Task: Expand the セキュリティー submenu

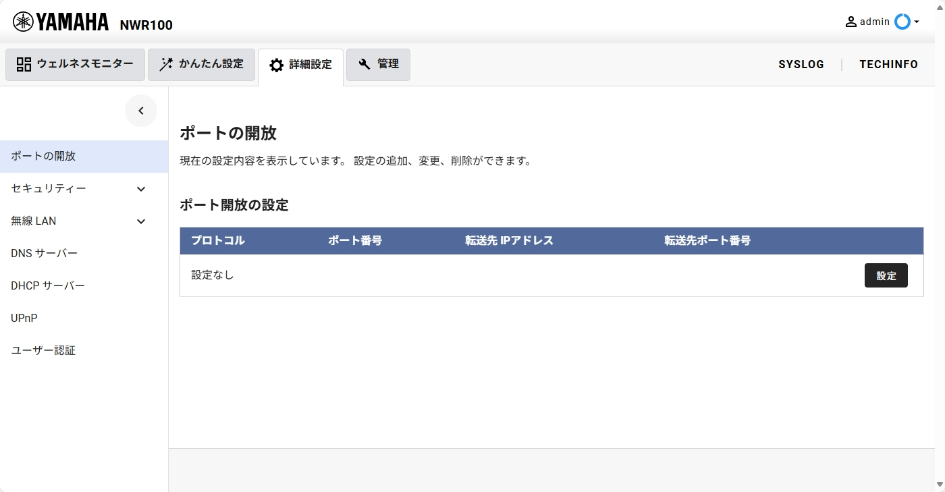Action: pyautogui.click(x=141, y=189)
